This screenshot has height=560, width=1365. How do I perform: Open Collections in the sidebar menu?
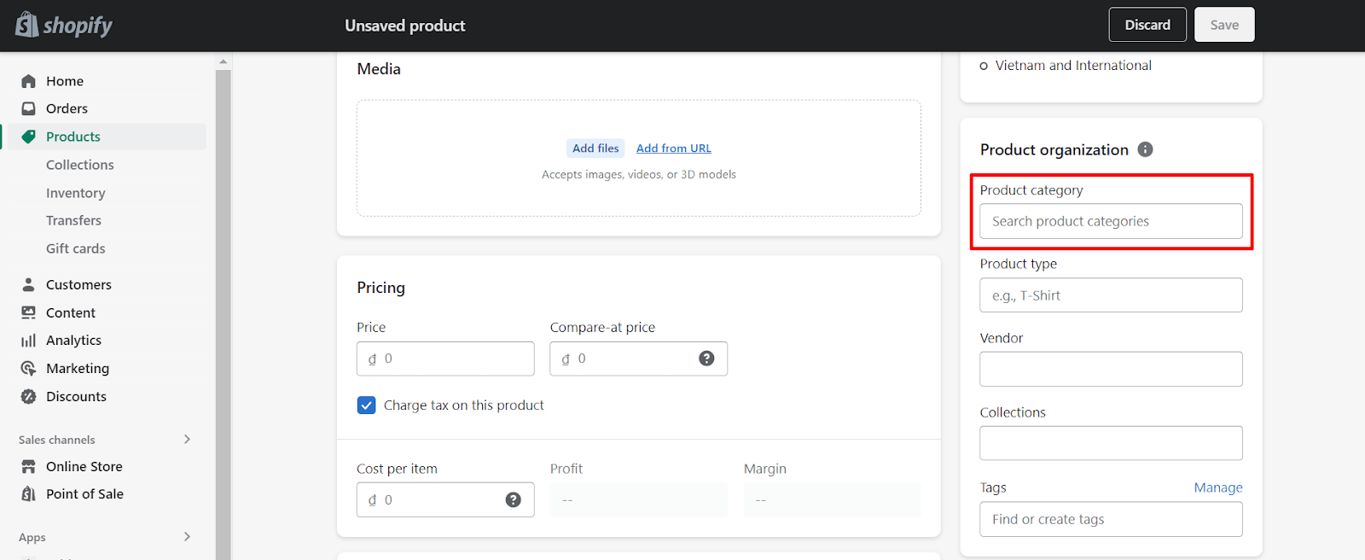[x=80, y=165]
